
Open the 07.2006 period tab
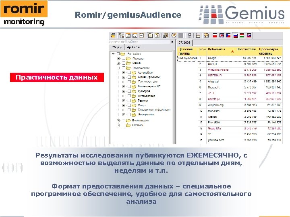[184, 43]
